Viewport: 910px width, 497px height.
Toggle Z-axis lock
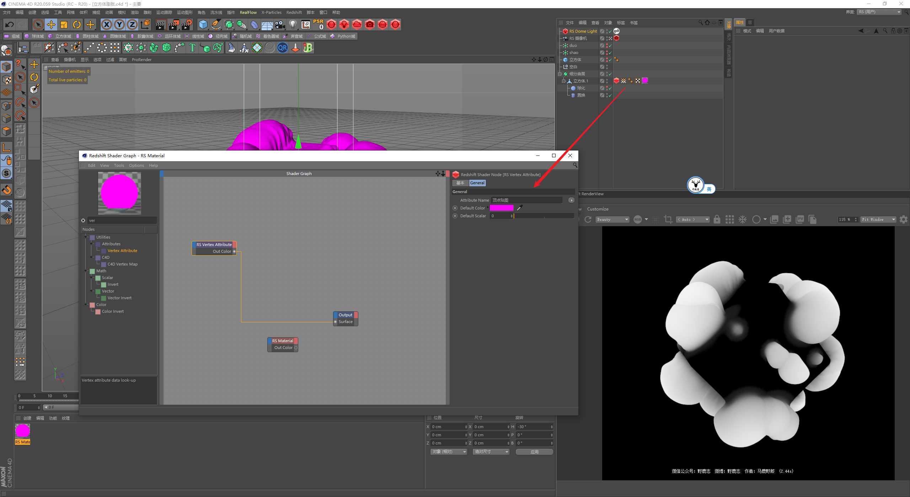point(132,24)
